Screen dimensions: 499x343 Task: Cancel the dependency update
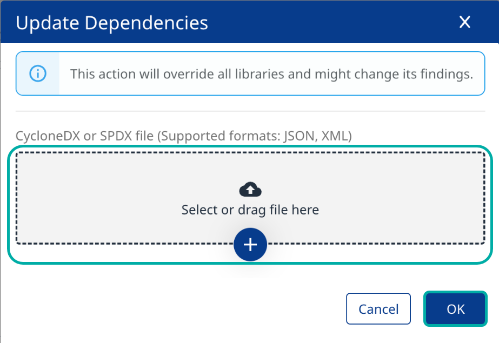(x=378, y=309)
